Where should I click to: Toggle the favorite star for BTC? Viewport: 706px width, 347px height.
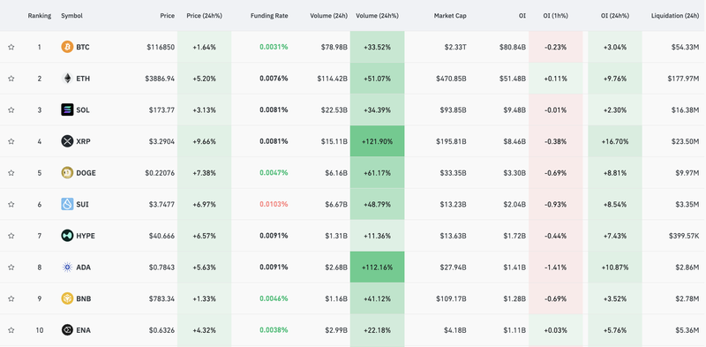[x=11, y=47]
